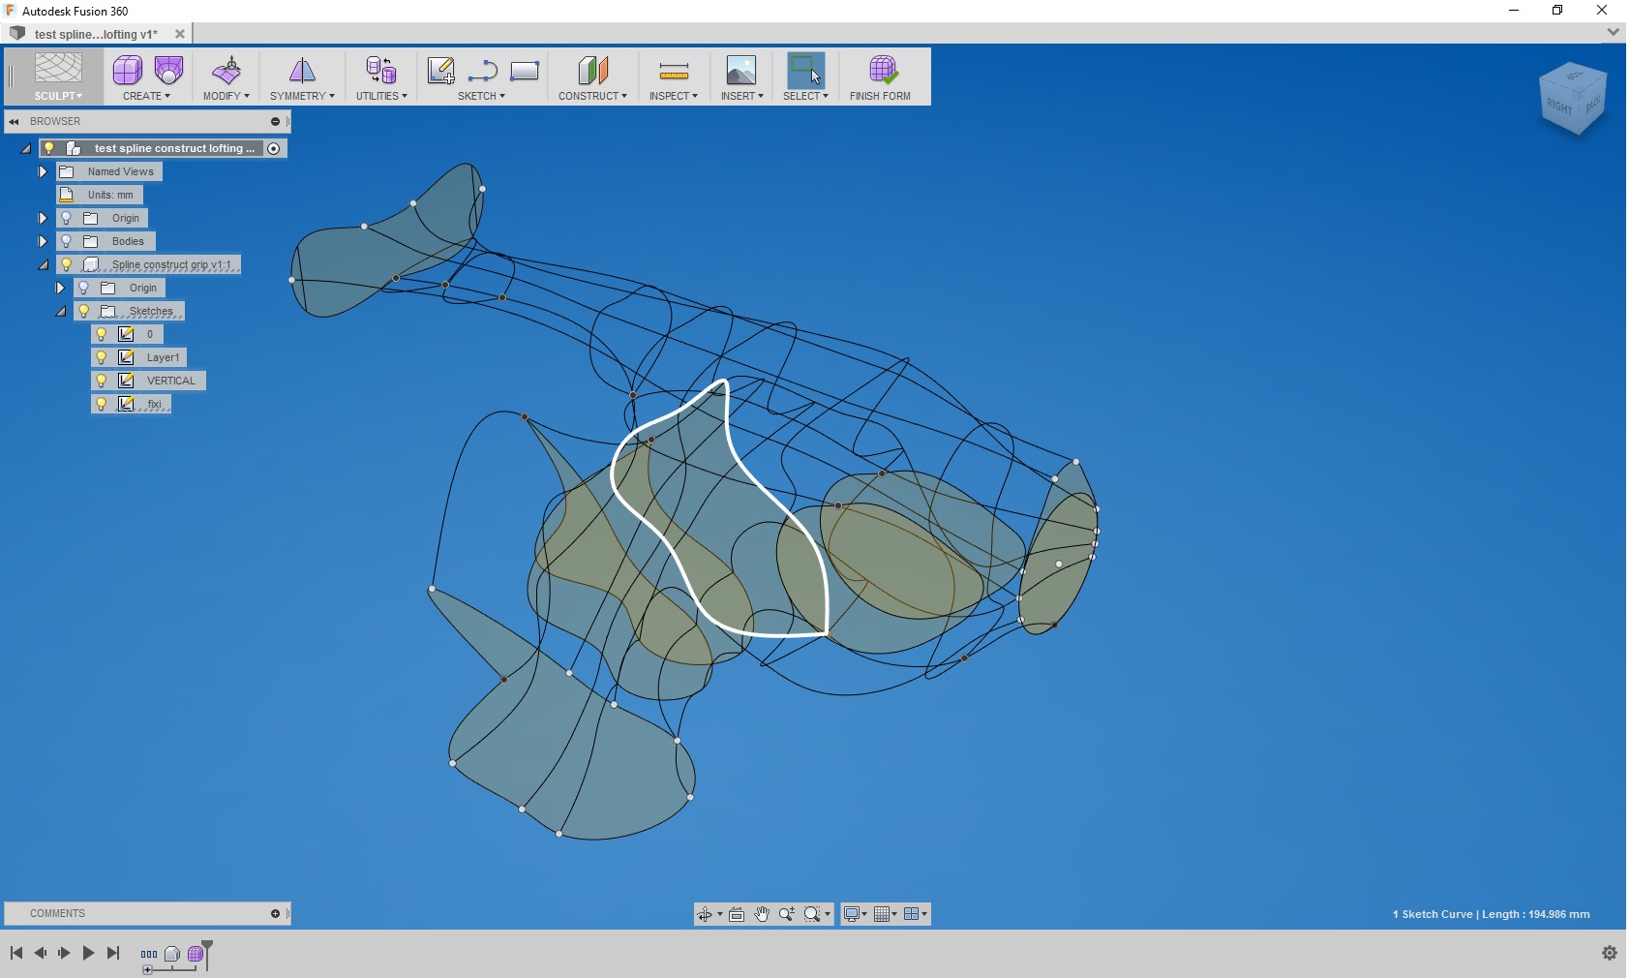Click the Finish Form icon

pyautogui.click(x=882, y=70)
